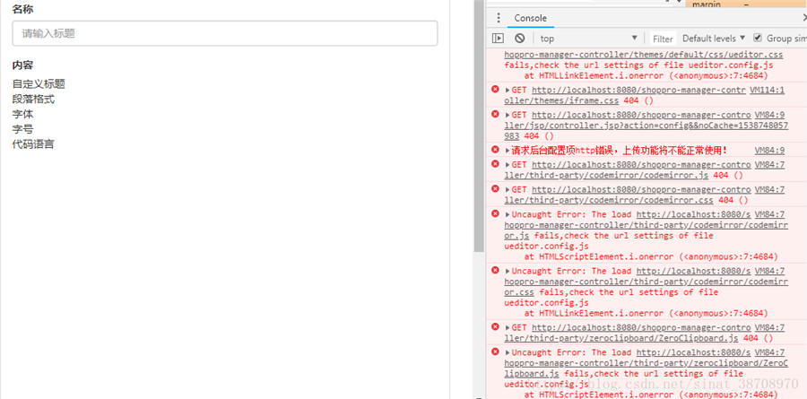This screenshot has width=807, height=399.
Task: Expand the Chinese http error message entry
Action: click(x=508, y=150)
